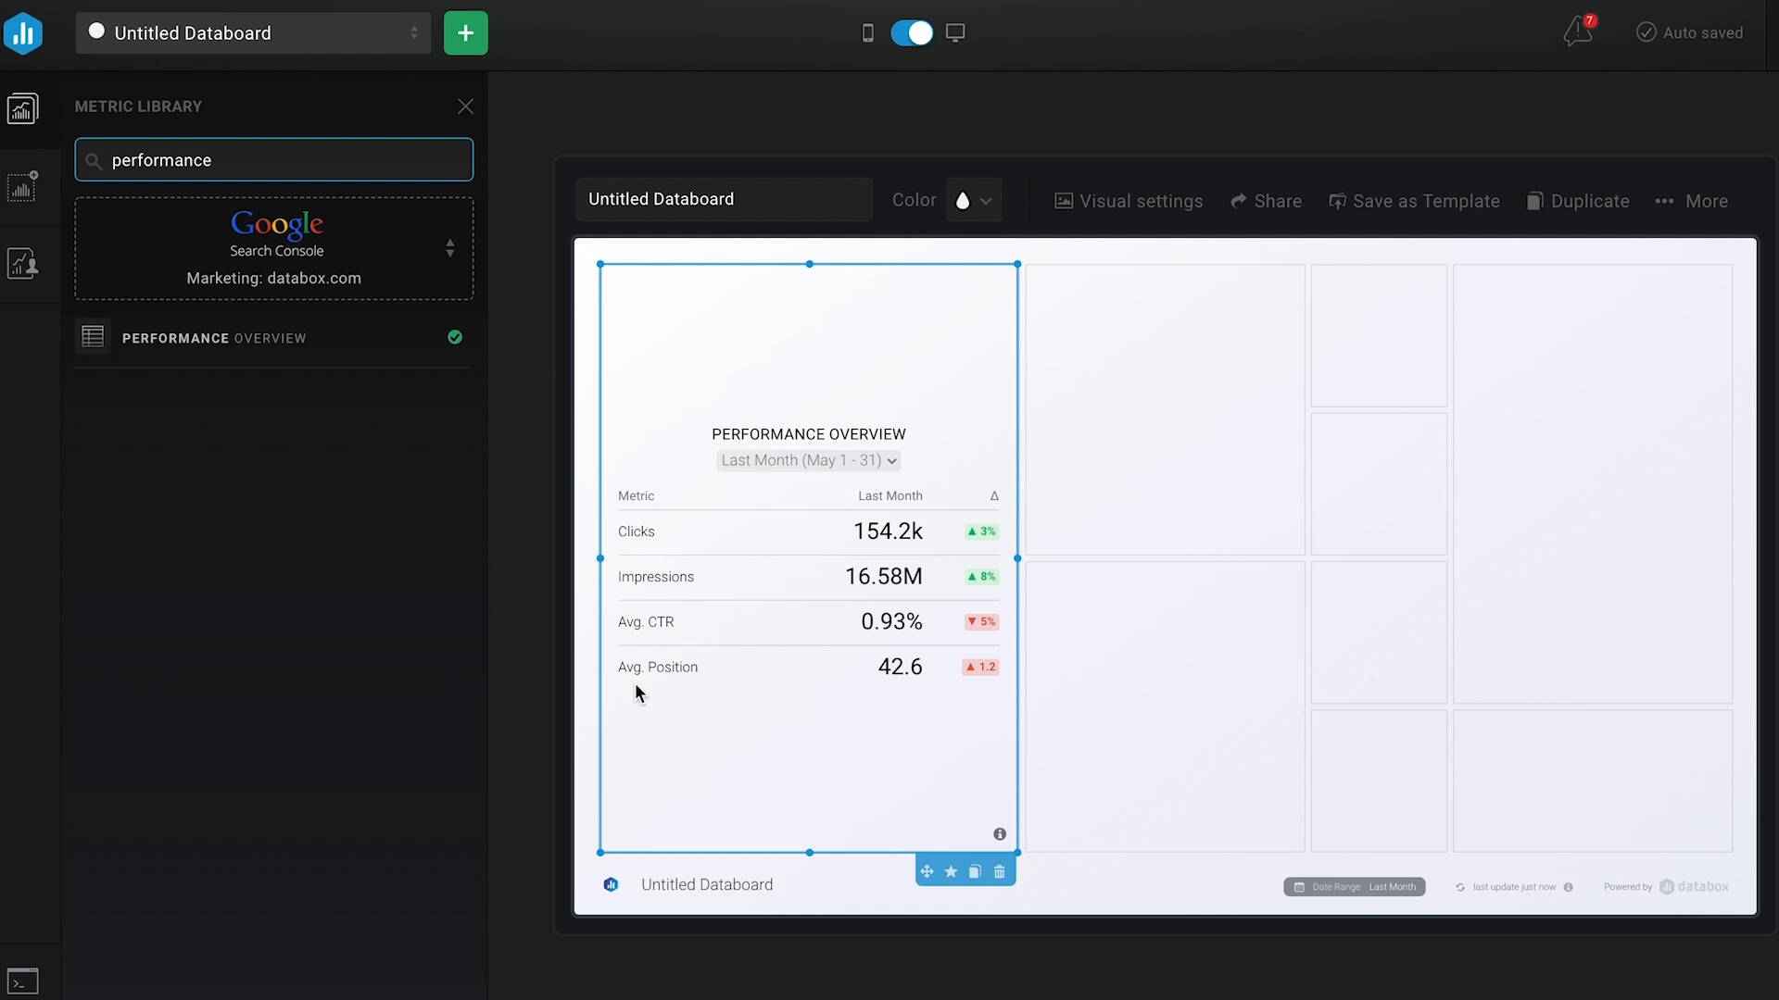This screenshot has width=1779, height=1000.
Task: Open the Last Month date range dropdown
Action: pos(808,460)
